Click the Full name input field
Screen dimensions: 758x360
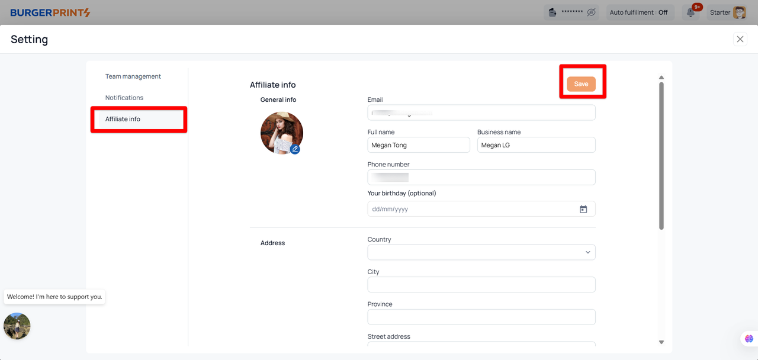(x=418, y=145)
